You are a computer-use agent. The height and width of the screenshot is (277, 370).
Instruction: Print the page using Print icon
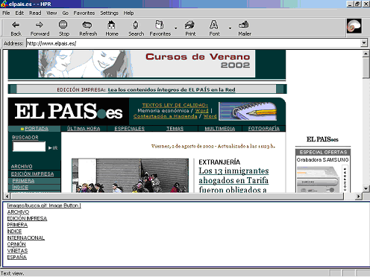(190, 28)
